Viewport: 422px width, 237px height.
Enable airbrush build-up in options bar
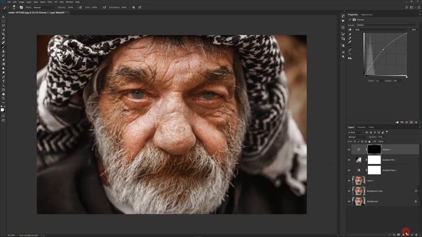coord(104,7)
